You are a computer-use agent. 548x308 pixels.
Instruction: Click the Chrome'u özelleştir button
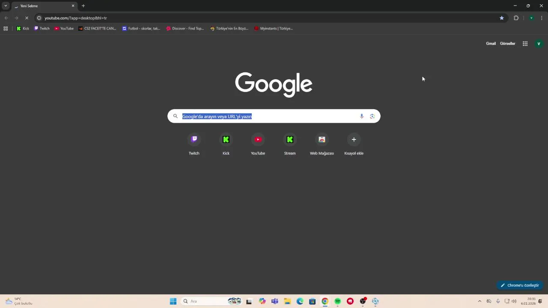tap(520, 285)
